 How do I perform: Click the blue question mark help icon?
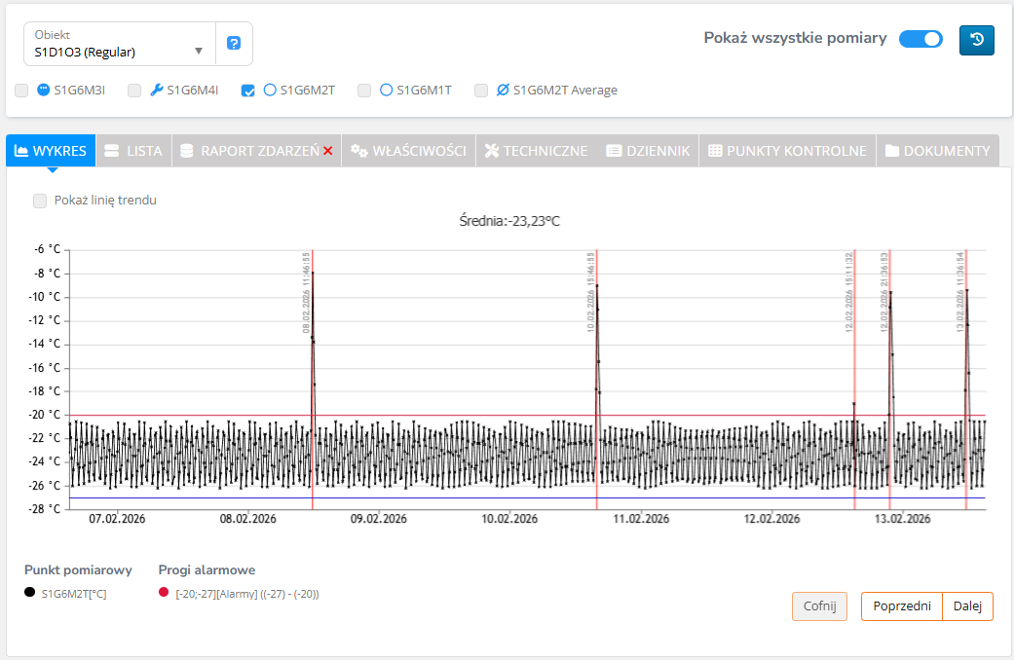click(x=234, y=44)
